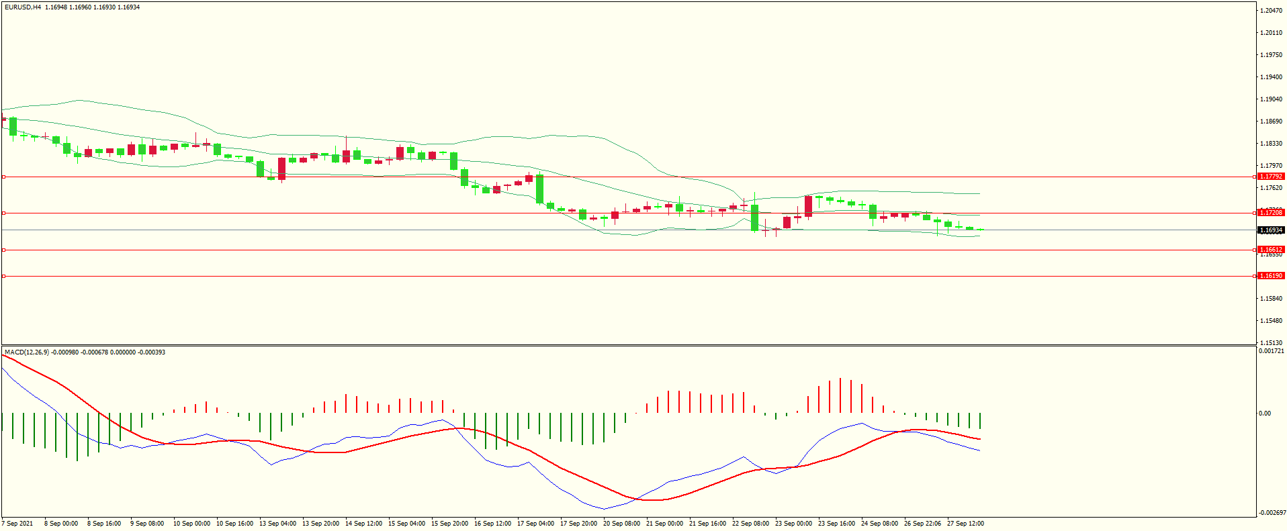Click the 7 Sep 2021 date label

pos(17,524)
